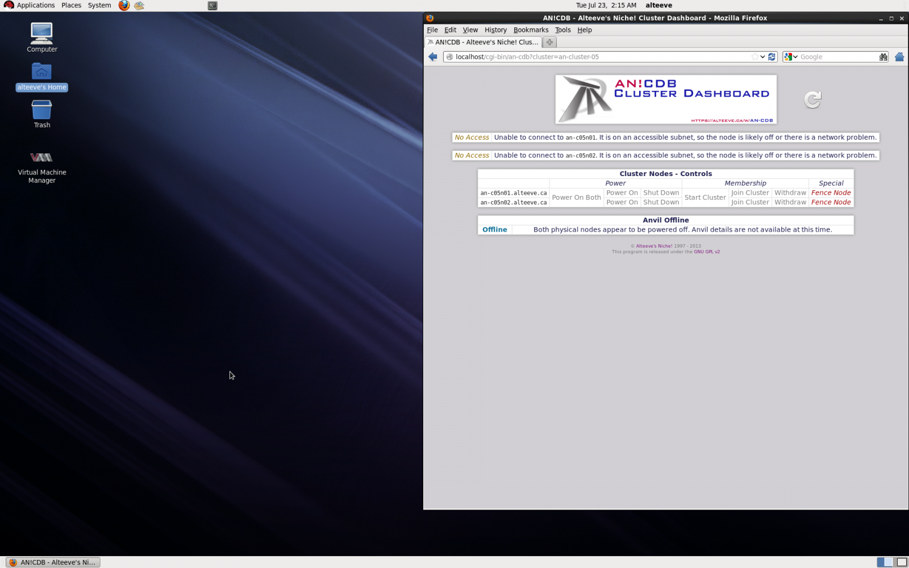This screenshot has height=568, width=909.
Task: Bookmark this page with the star icon
Action: (x=754, y=57)
